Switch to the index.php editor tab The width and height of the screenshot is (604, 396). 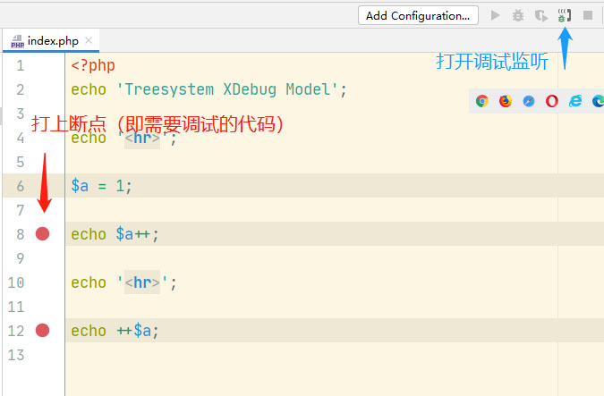pyautogui.click(x=51, y=40)
